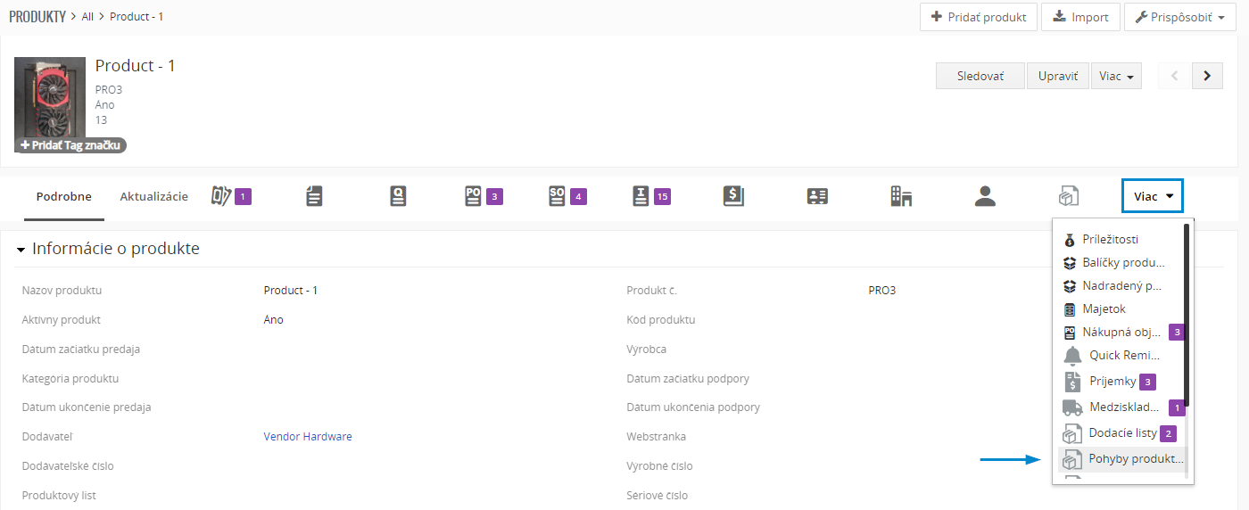Click the truck icon beside Medzisklad
Viewport: 1249px width, 510px height.
(x=1072, y=407)
